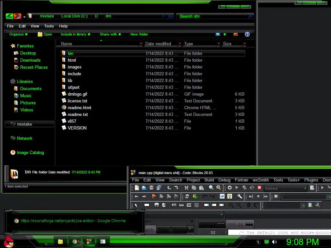
Task: Click the New file icon in Code::Blocks
Action: (137, 188)
